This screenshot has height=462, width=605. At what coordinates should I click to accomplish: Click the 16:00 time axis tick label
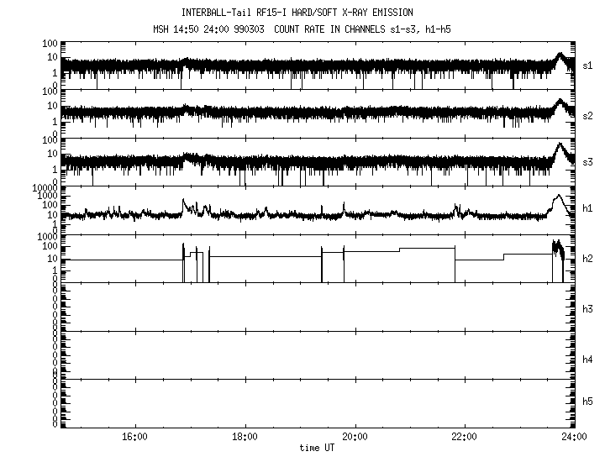click(135, 437)
